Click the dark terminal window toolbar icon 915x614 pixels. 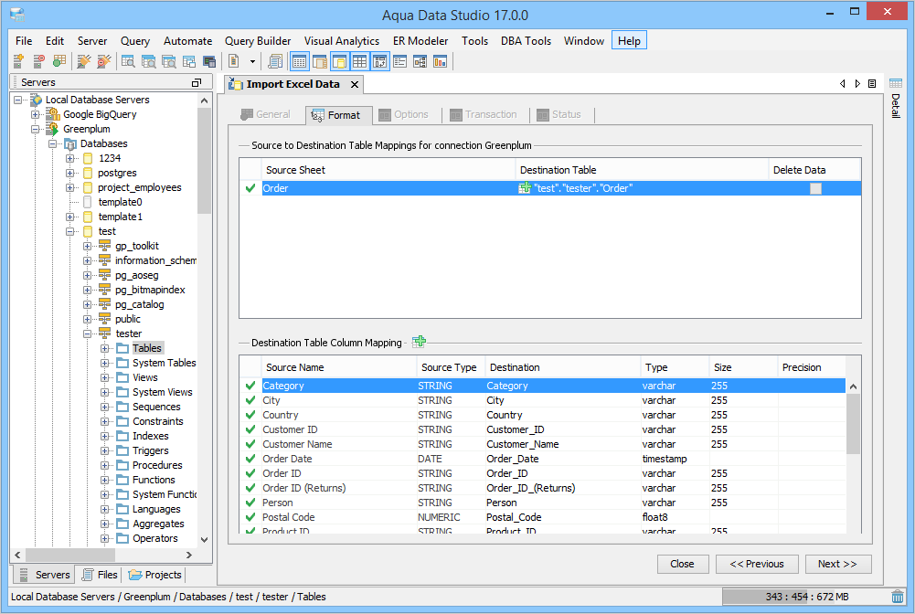pos(209,60)
